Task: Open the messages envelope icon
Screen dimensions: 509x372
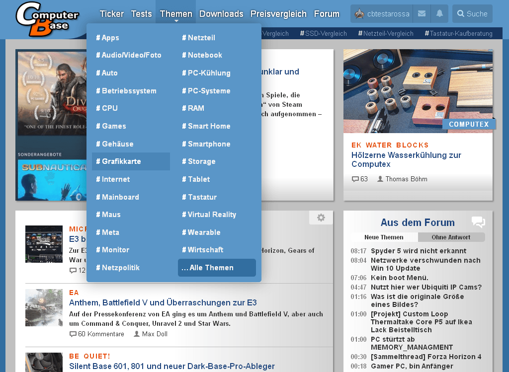Action: (422, 13)
